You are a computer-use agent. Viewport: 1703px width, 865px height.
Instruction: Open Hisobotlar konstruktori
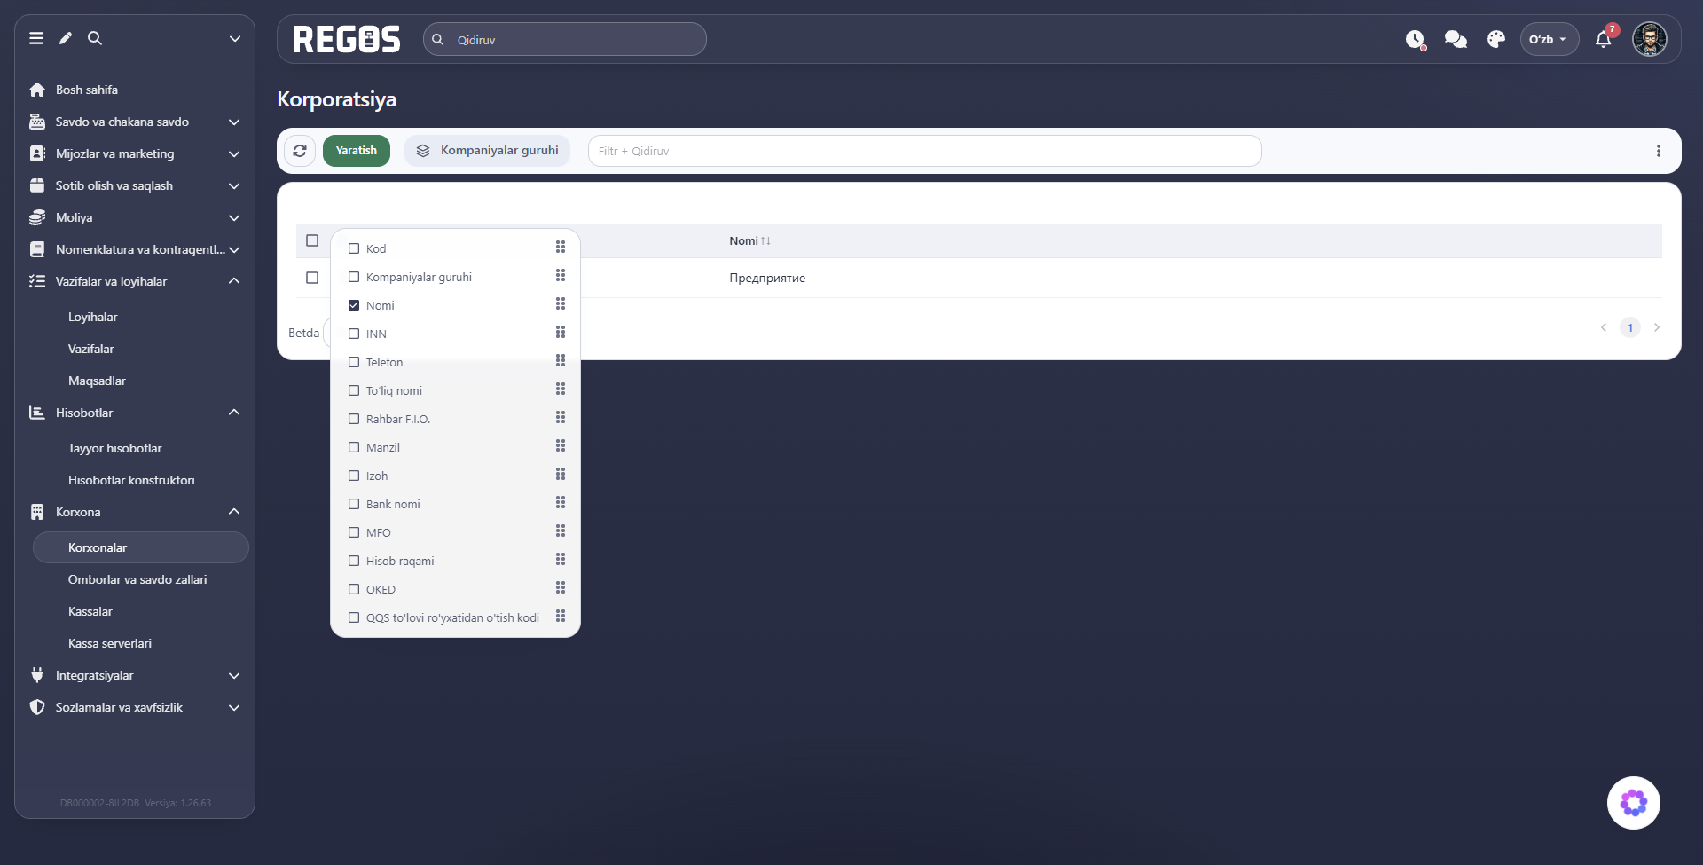coord(131,480)
